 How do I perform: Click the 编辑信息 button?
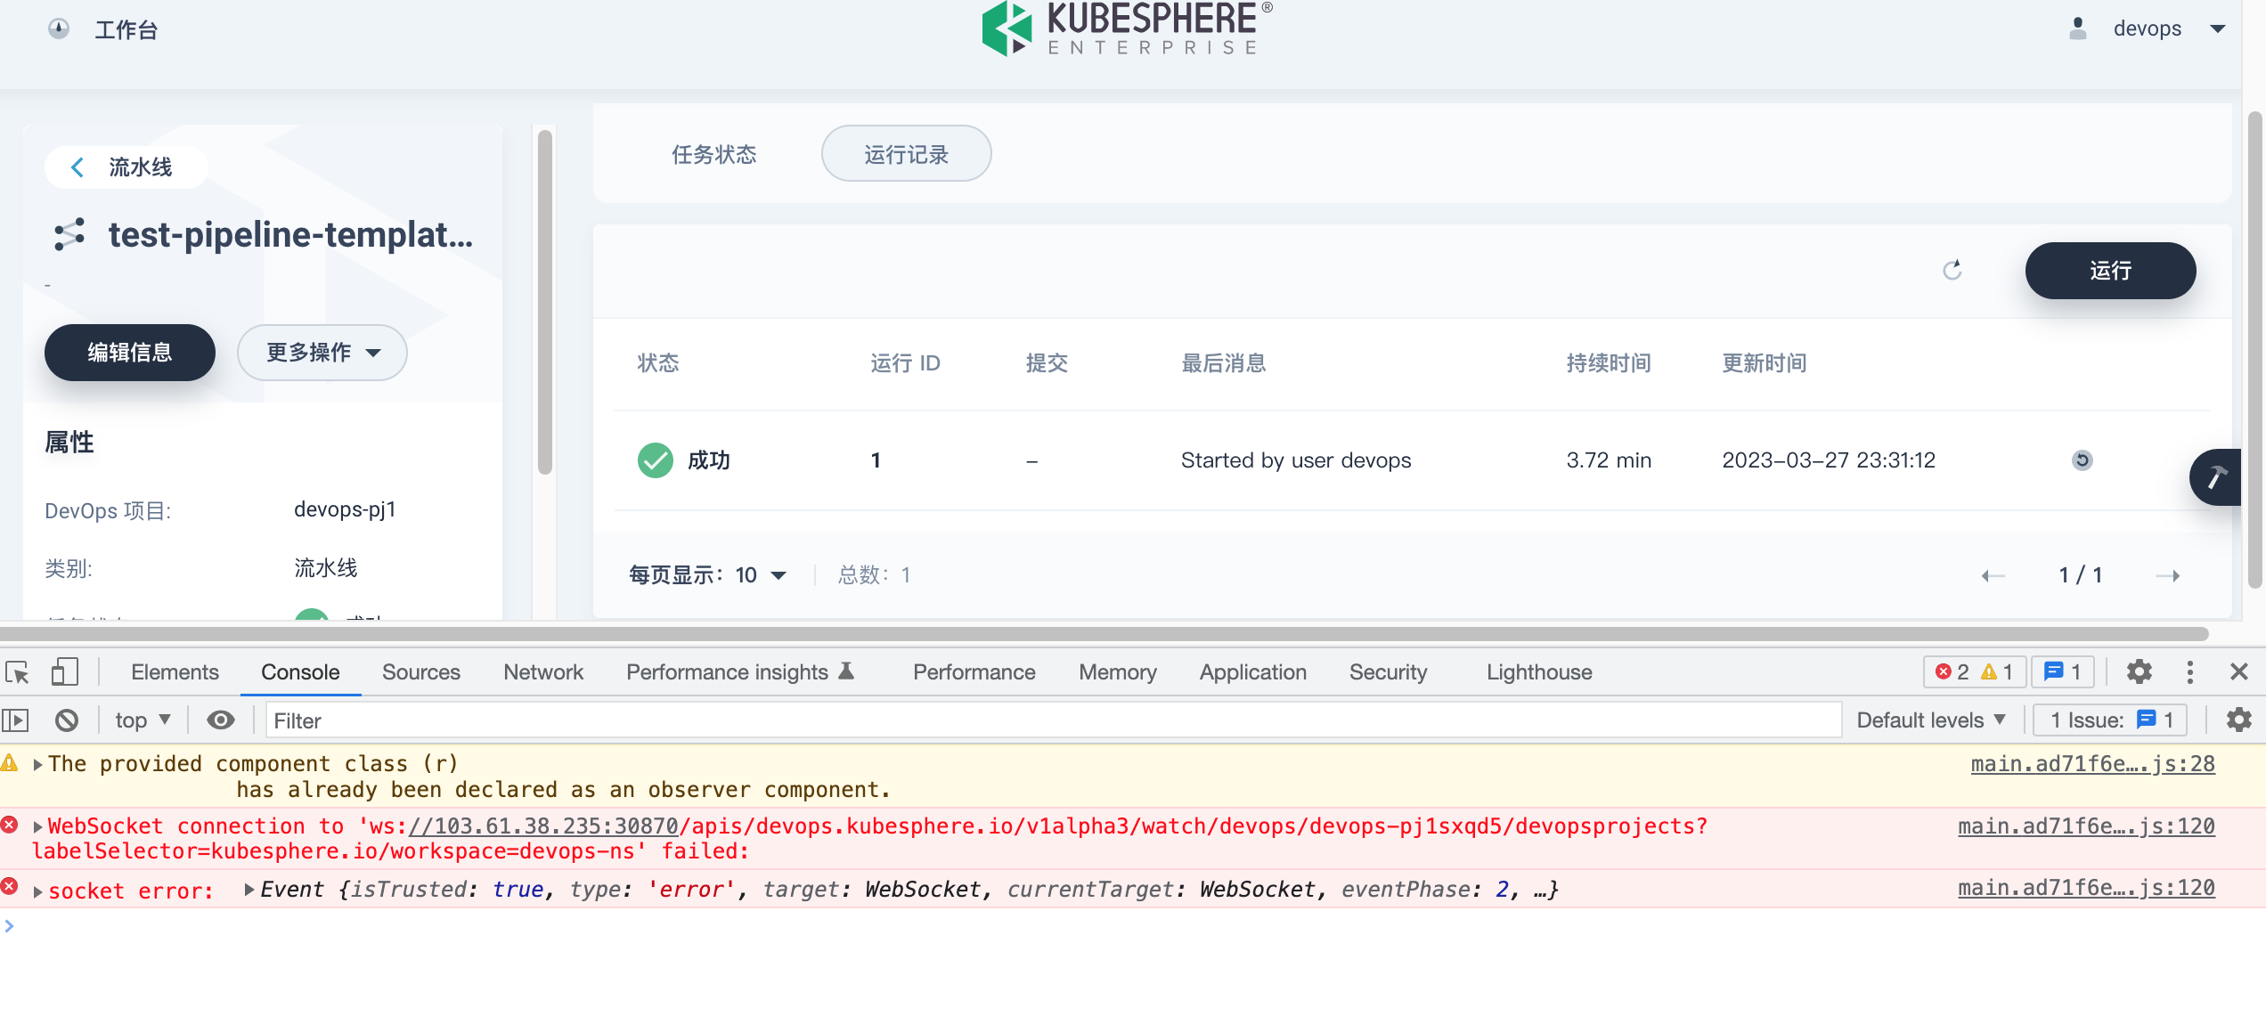tap(128, 353)
